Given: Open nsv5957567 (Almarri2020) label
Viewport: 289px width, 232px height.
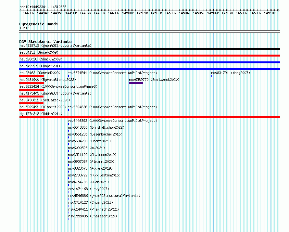Looking at the screenshot, I should click(91, 161).
